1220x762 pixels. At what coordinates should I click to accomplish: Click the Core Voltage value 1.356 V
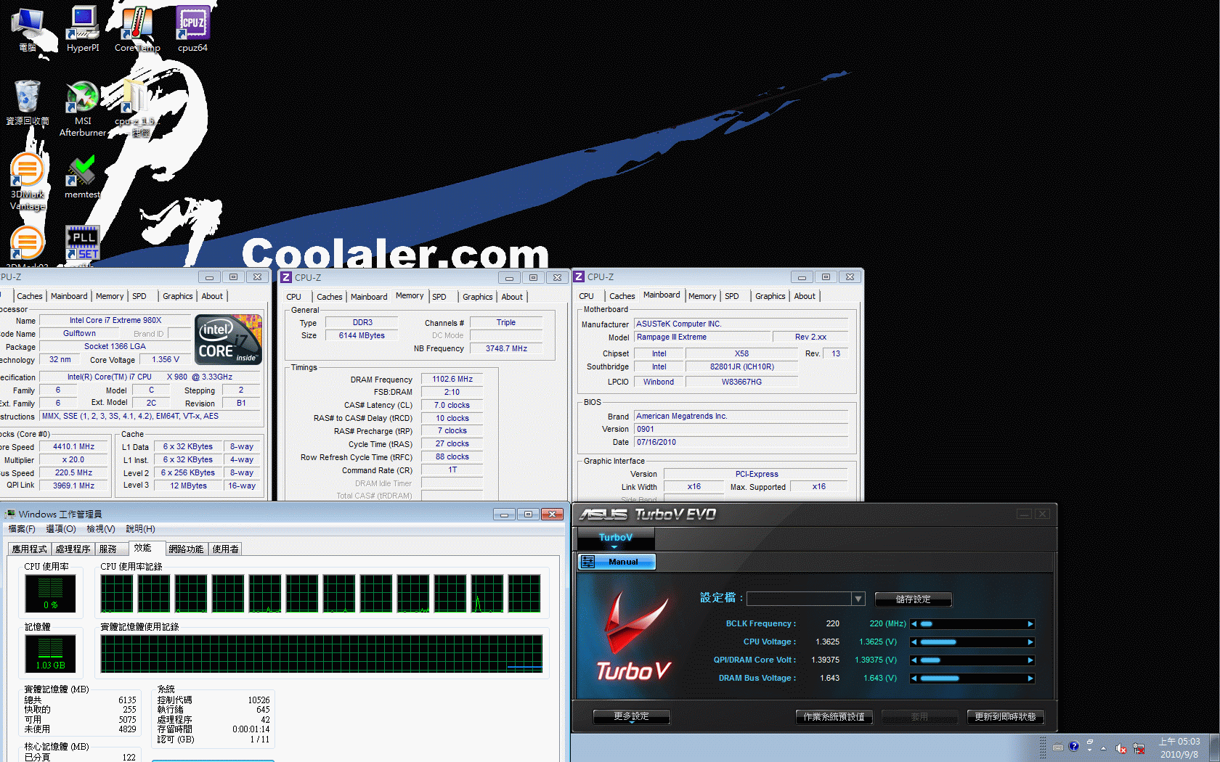[166, 359]
